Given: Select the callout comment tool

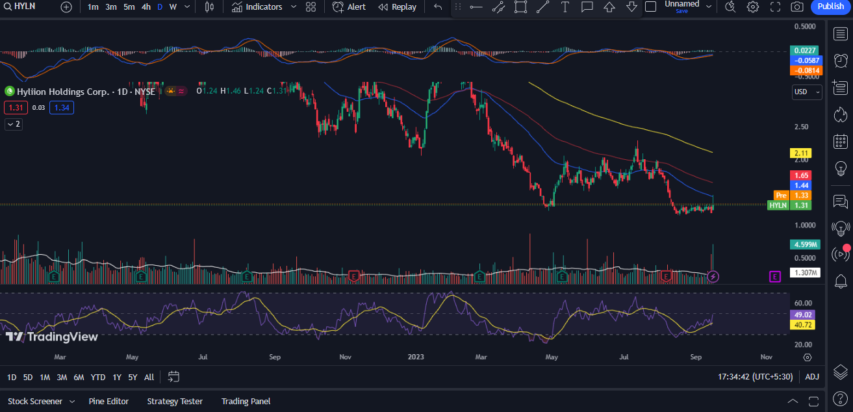Looking at the screenshot, I should point(587,6).
